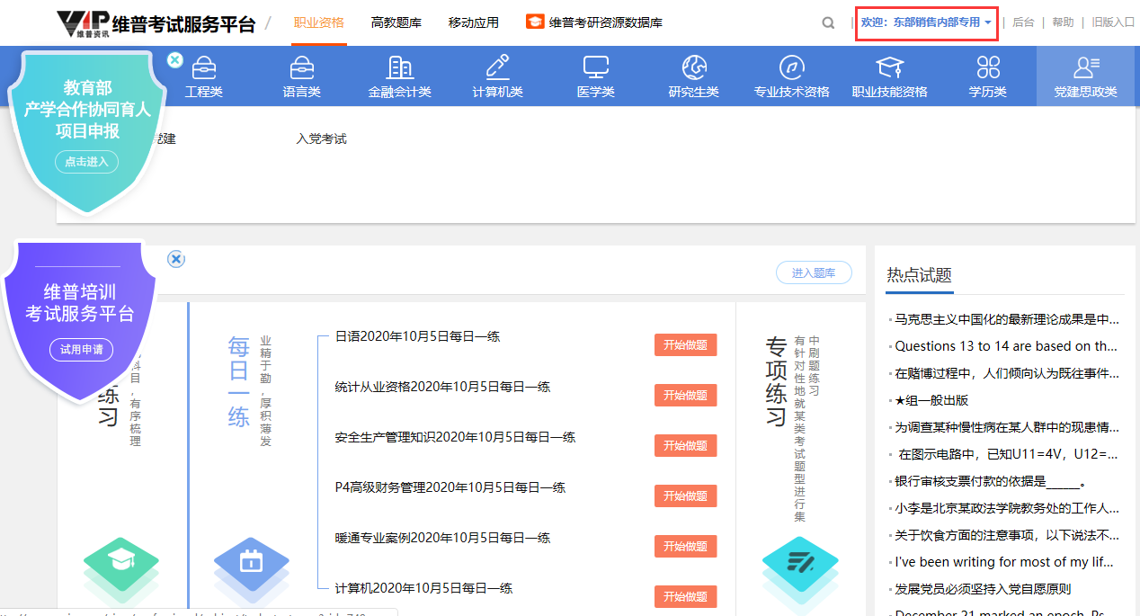The width and height of the screenshot is (1140, 616).
Task: Open the 语言类 category icon
Action: click(301, 68)
